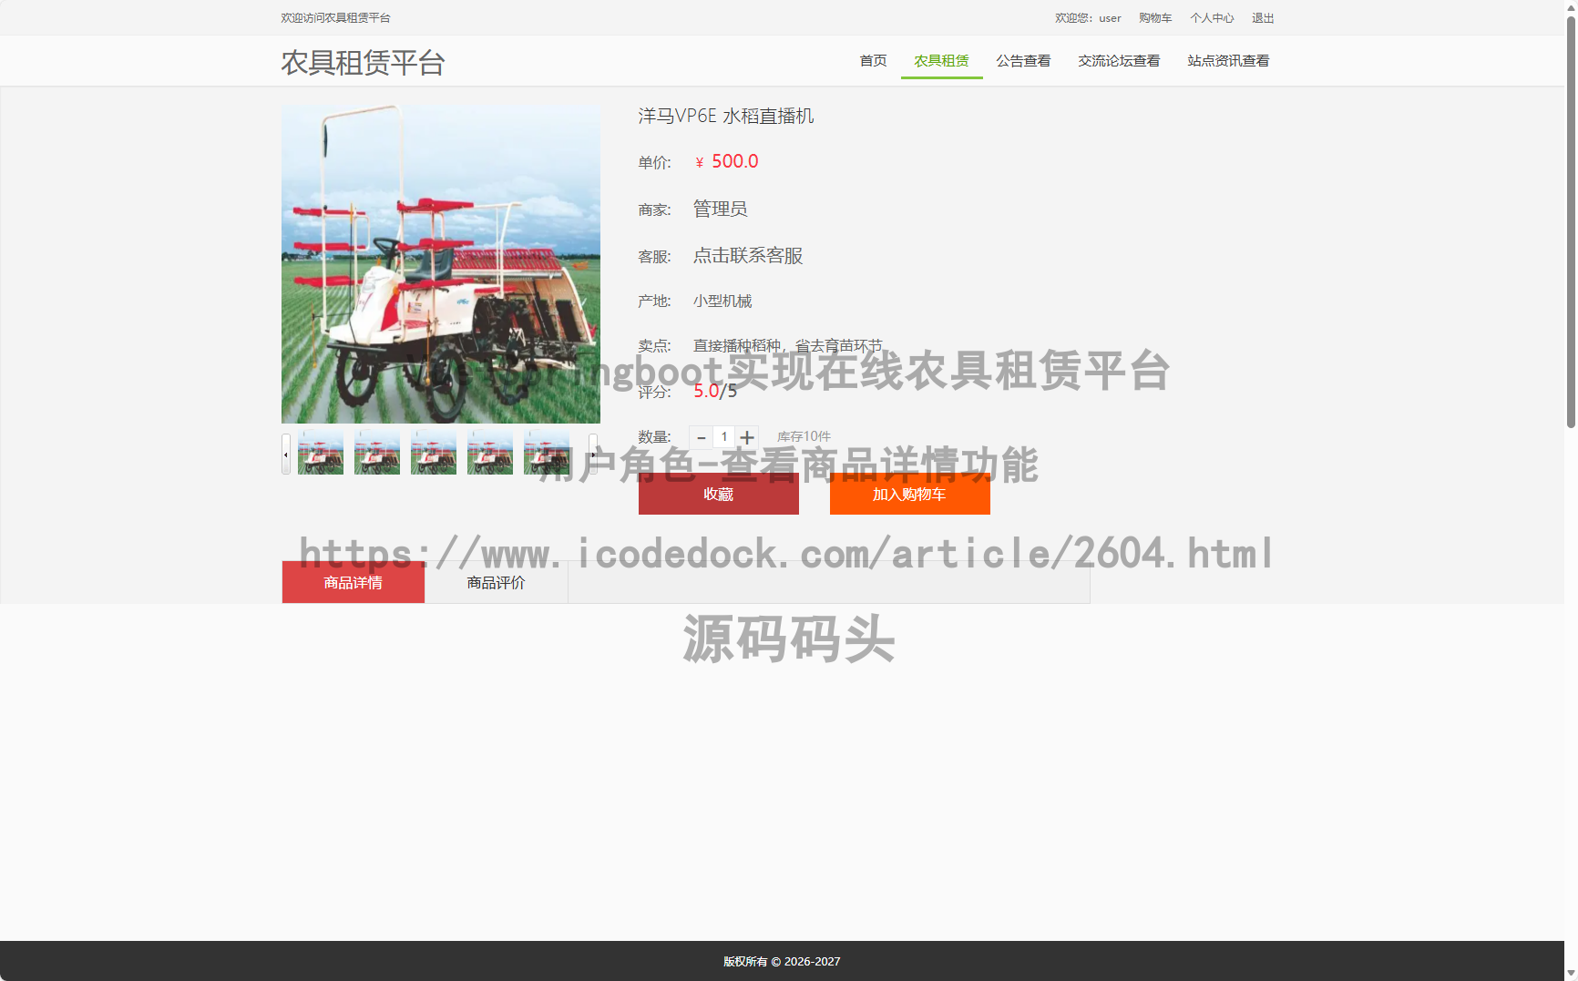The height and width of the screenshot is (981, 1578).
Task: Click the plus icon to increase quantity
Action: [x=747, y=437]
